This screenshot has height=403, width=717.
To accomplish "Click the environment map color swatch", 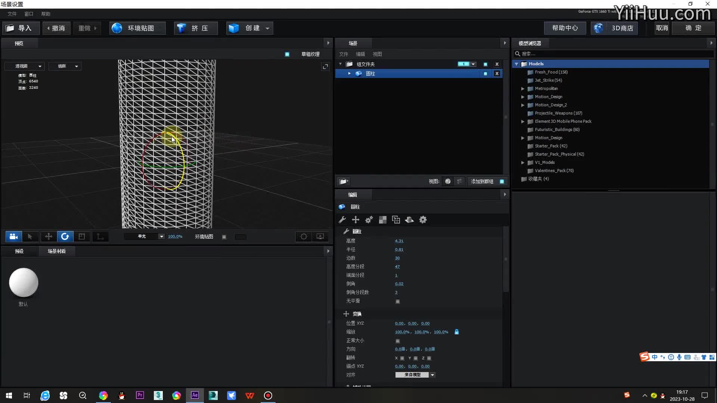I will pos(240,237).
